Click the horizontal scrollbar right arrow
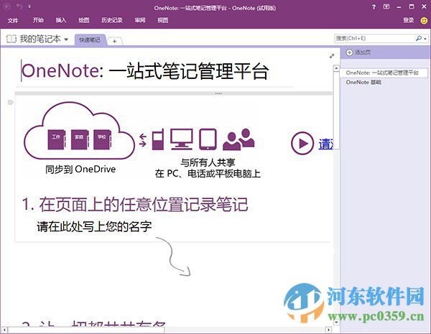This screenshot has width=431, height=334. click(x=328, y=329)
